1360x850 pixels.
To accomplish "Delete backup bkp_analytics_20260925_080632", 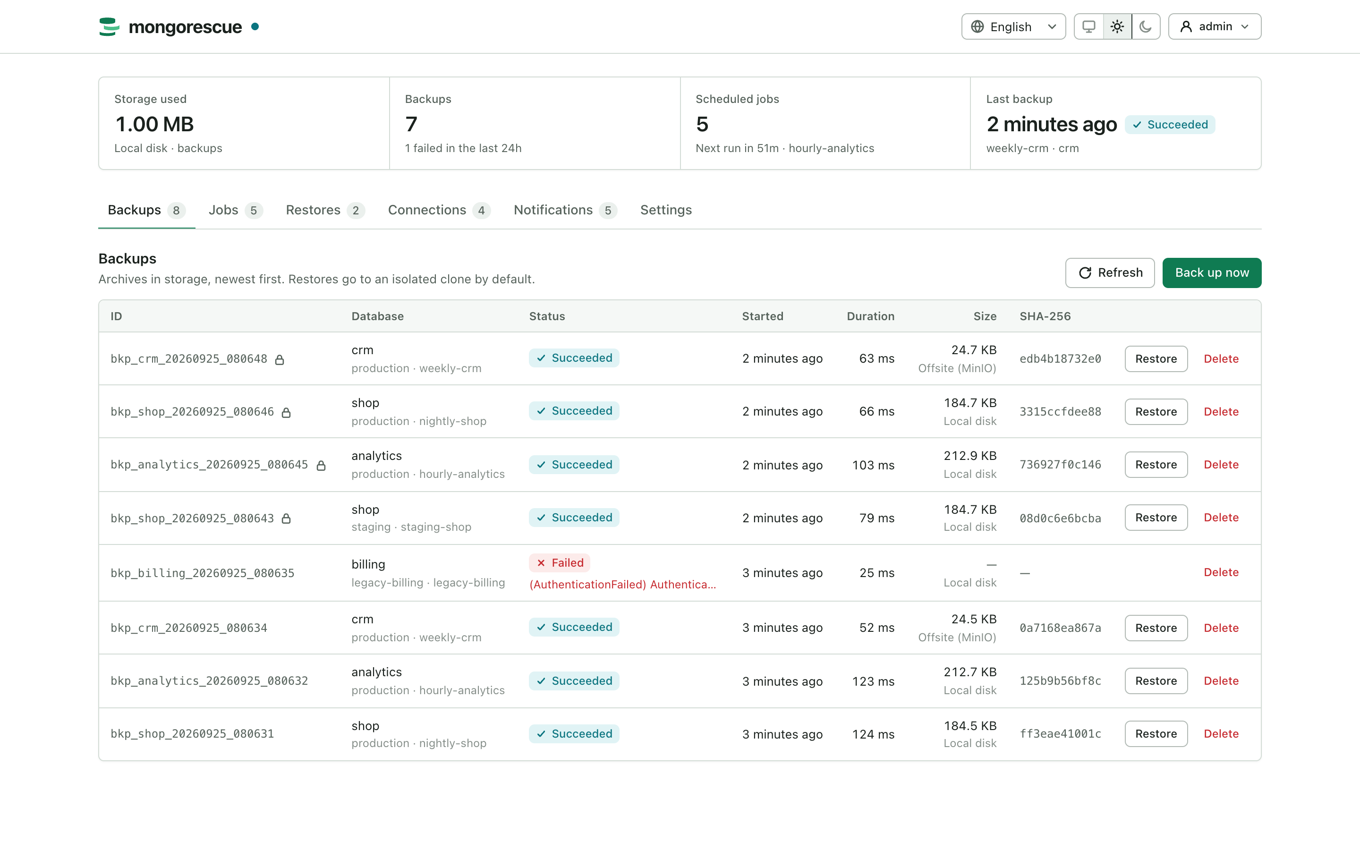I will pyautogui.click(x=1221, y=681).
